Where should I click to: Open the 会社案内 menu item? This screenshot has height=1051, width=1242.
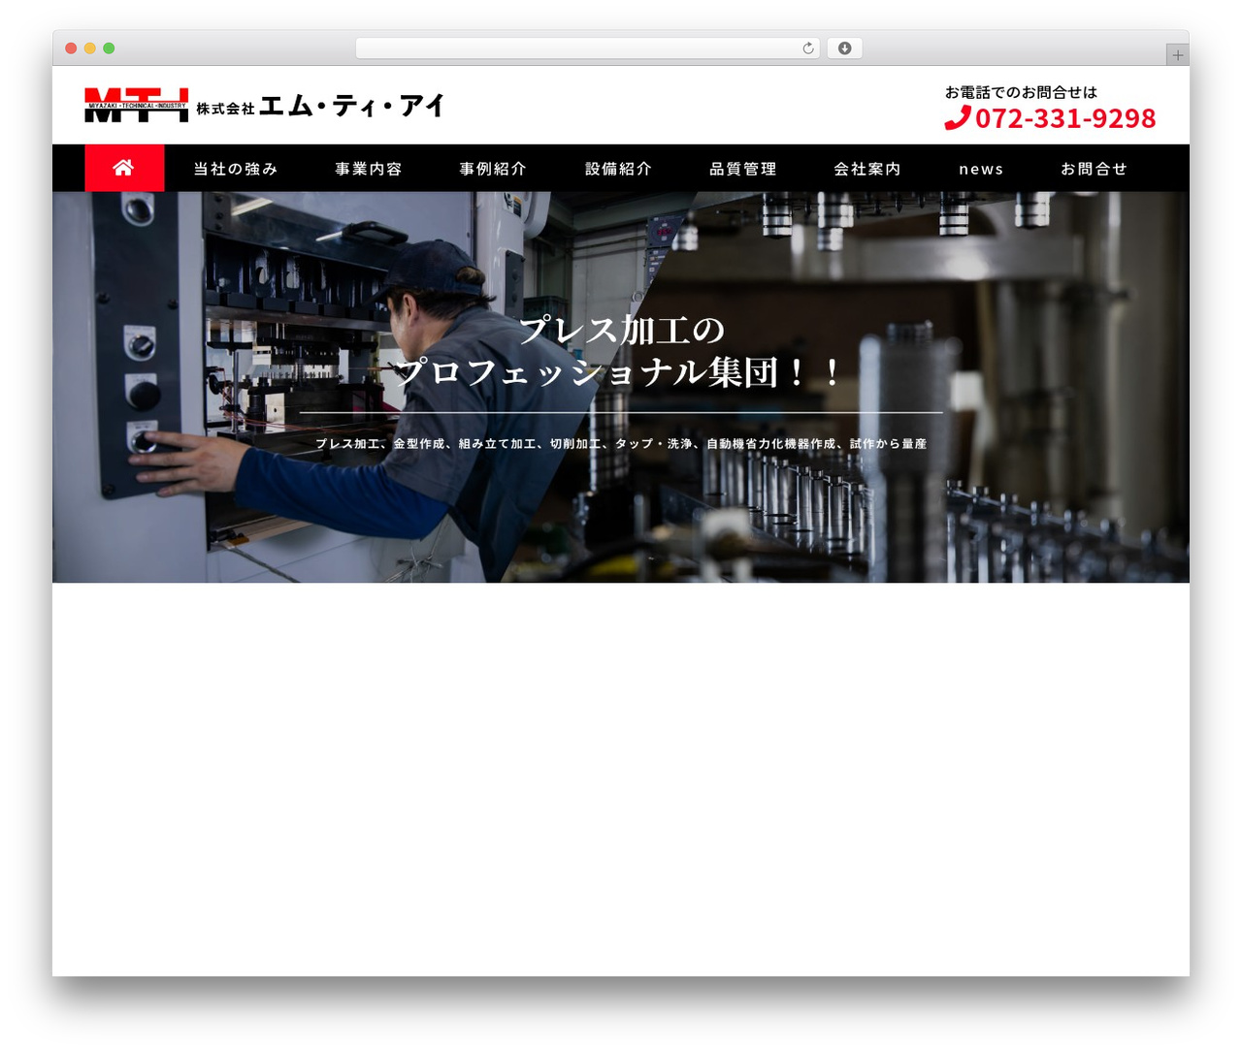point(867,169)
